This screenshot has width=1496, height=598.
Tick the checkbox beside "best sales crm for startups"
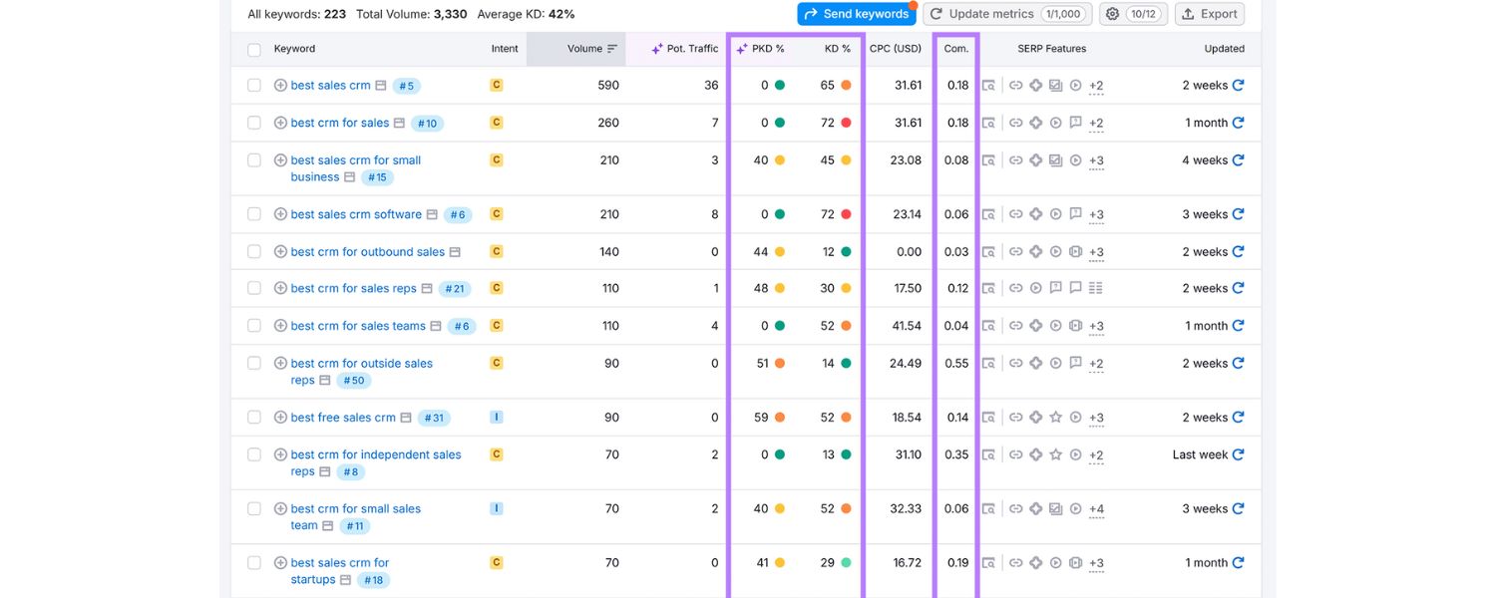tap(254, 562)
